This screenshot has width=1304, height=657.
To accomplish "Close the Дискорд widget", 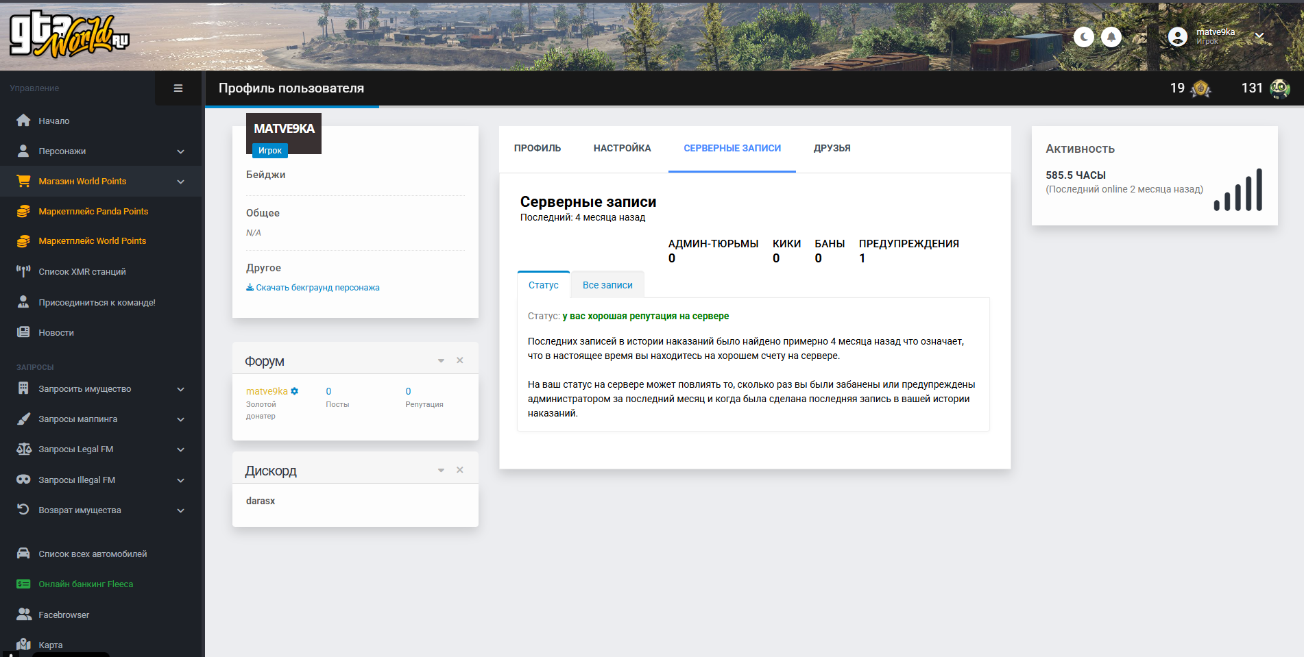I will [460, 470].
